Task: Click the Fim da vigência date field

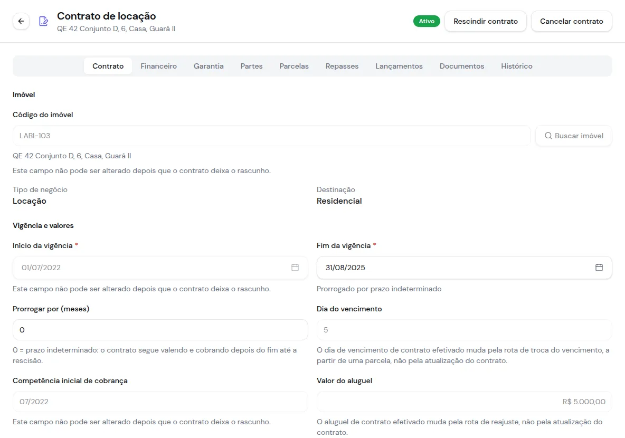Action: pos(465,268)
